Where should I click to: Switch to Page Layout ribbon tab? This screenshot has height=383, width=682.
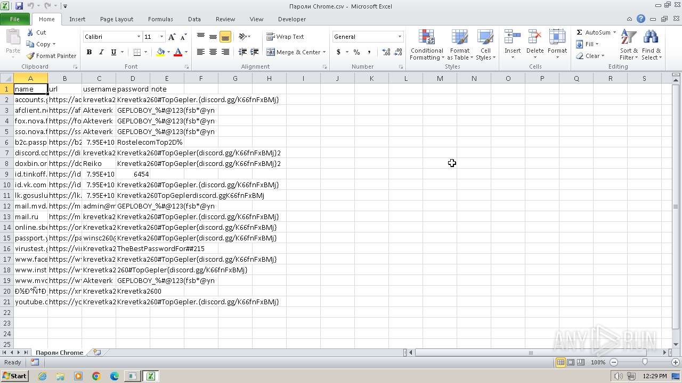coord(117,19)
